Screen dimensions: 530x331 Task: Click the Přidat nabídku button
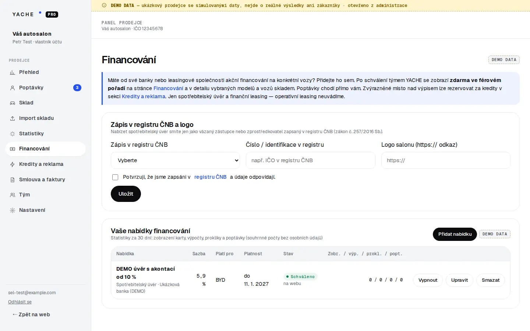(455, 234)
